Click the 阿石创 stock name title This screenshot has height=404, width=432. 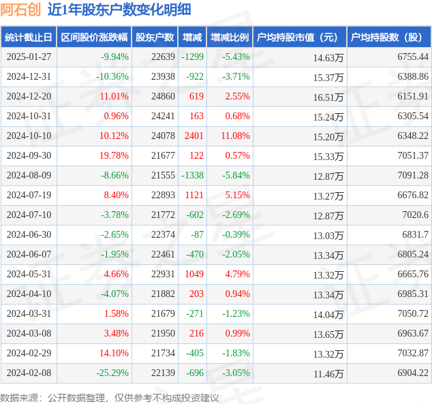click(20, 10)
